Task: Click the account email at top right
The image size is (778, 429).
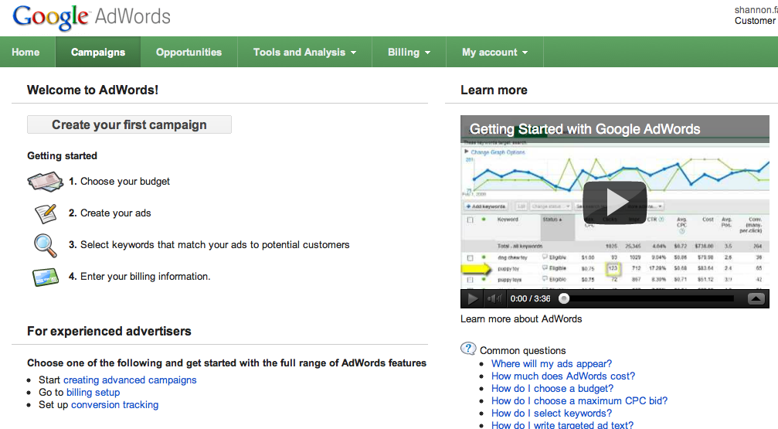Action: click(756, 10)
